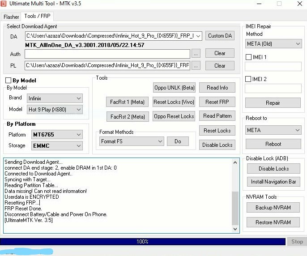Click the 100% progress bar
The height and width of the screenshot is (256, 307).
142,242
